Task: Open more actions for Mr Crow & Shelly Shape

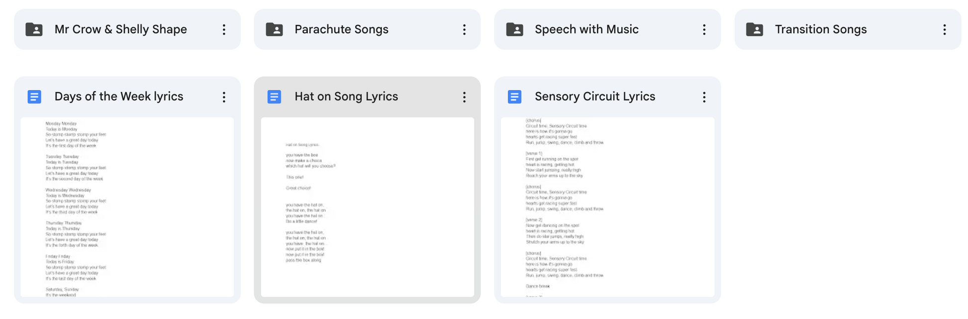Action: click(x=224, y=30)
